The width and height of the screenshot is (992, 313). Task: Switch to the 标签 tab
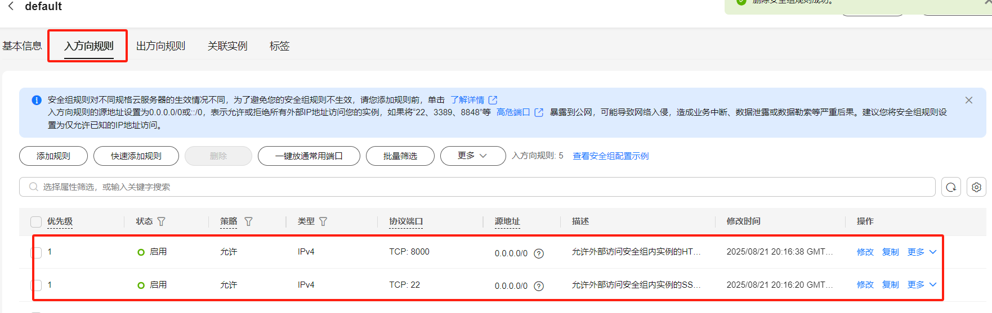tap(279, 46)
